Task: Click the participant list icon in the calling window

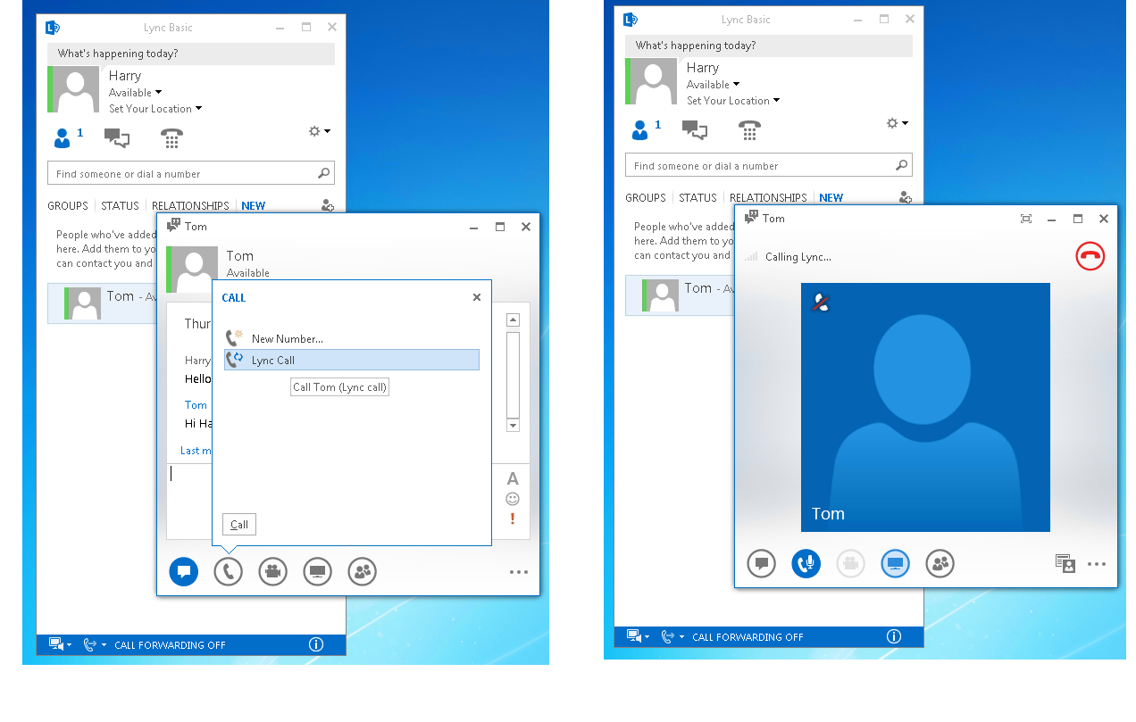Action: pyautogui.click(x=1065, y=564)
